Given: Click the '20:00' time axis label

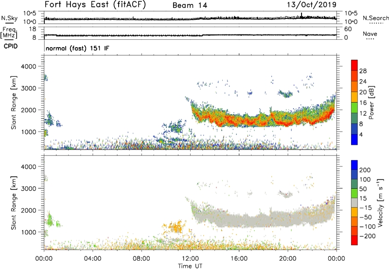Looking at the screenshot, I should pos(287,259).
